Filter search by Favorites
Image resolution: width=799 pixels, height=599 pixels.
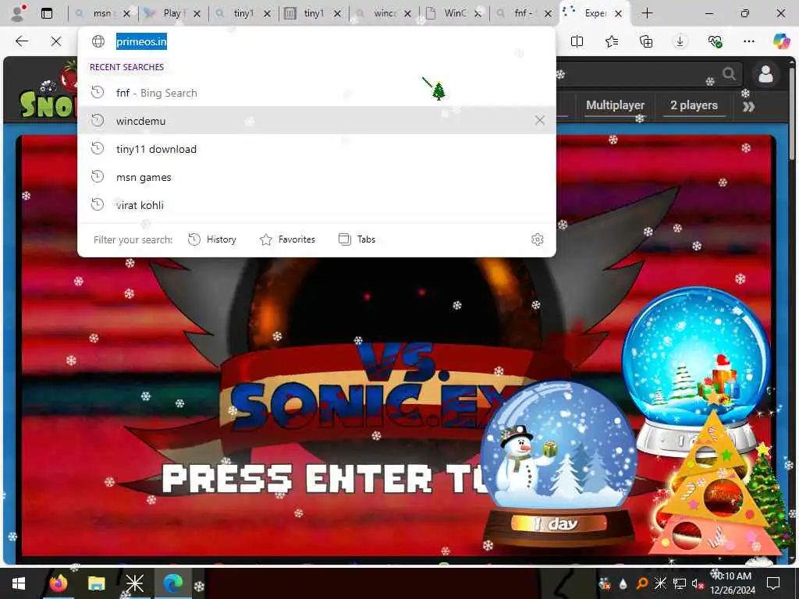(x=287, y=239)
